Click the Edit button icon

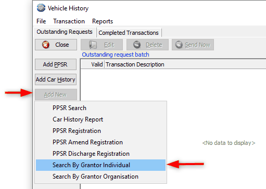93,45
